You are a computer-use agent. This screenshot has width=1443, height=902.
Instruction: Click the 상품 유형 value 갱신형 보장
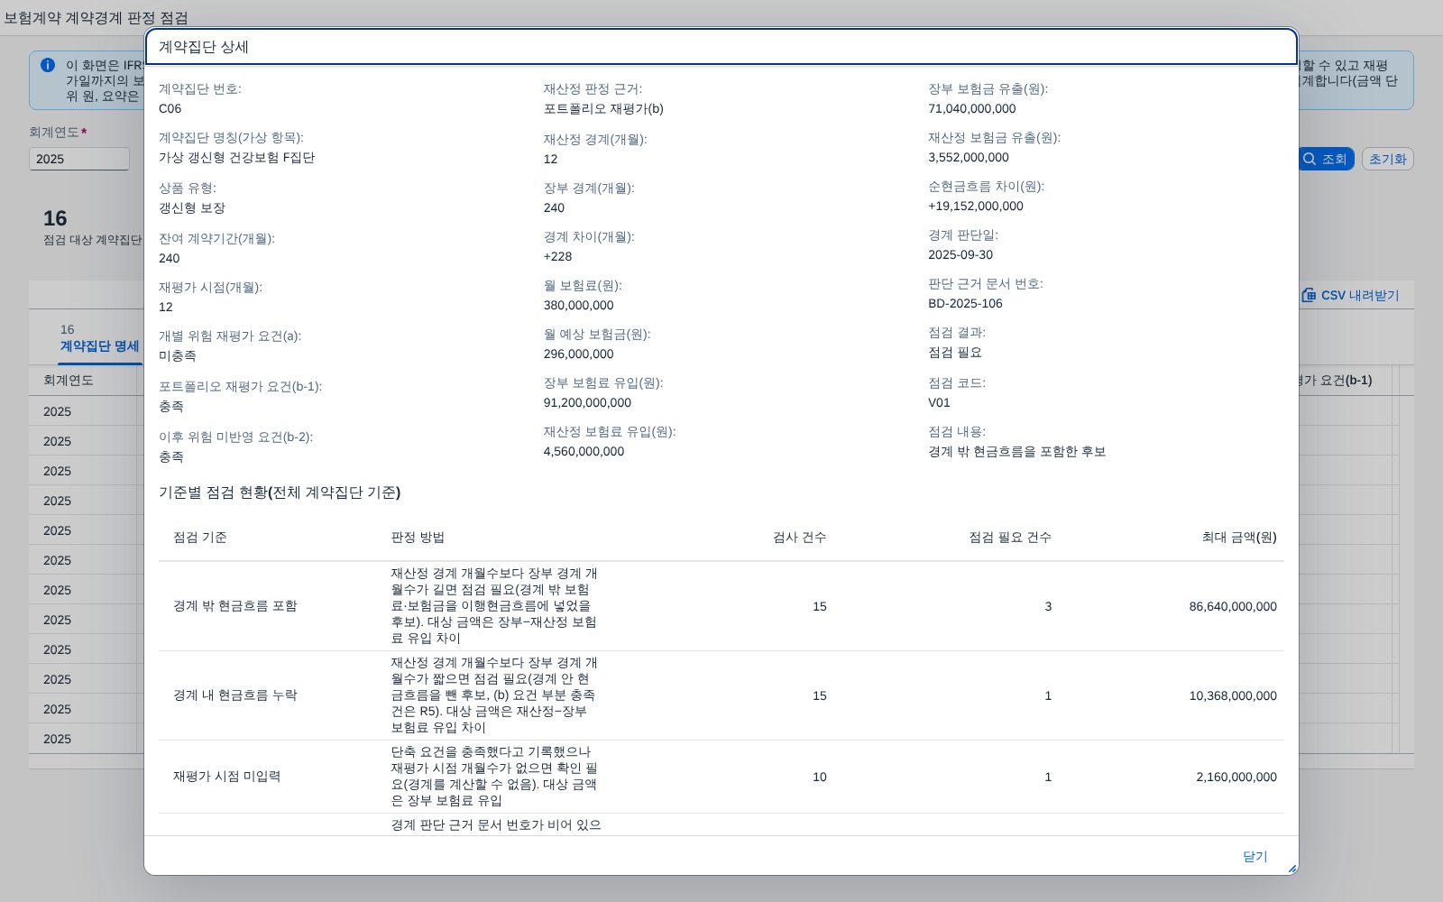tap(192, 207)
